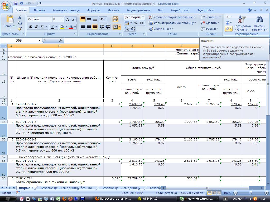Screen dimensions: 270x202
Task: Switch to the Формулы ribbon tab
Action: point(94,10)
